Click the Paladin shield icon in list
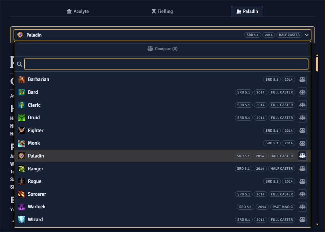This screenshot has width=325, height=232. tap(22, 156)
